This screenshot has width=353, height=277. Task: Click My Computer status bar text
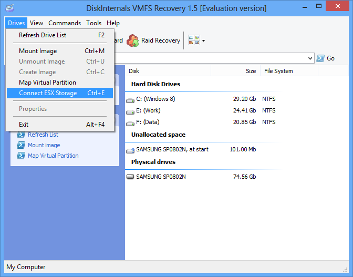pyautogui.click(x=26, y=267)
